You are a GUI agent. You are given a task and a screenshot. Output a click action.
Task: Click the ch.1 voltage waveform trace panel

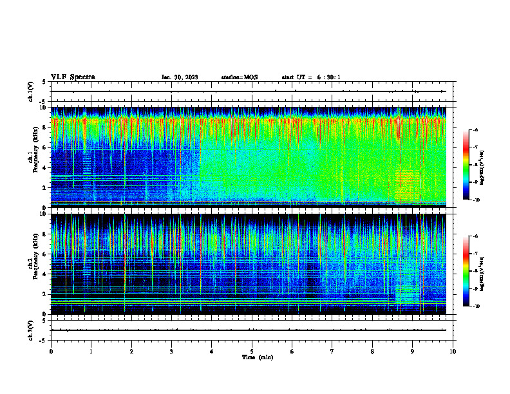(x=252, y=91)
